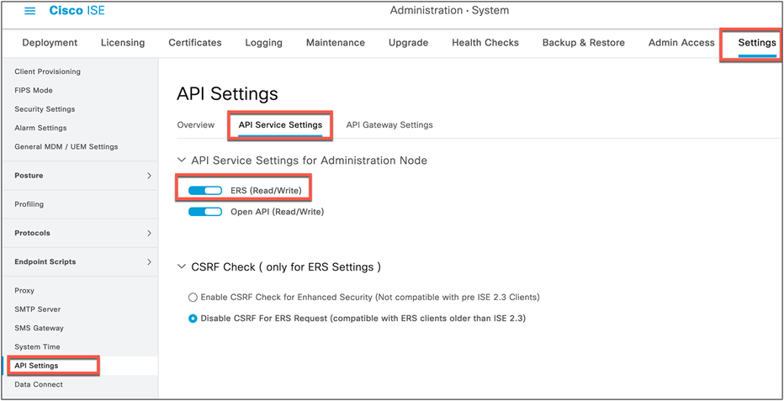Screen dimensions: 784x401
Task: Select Profiling in the left menu
Action: click(29, 204)
